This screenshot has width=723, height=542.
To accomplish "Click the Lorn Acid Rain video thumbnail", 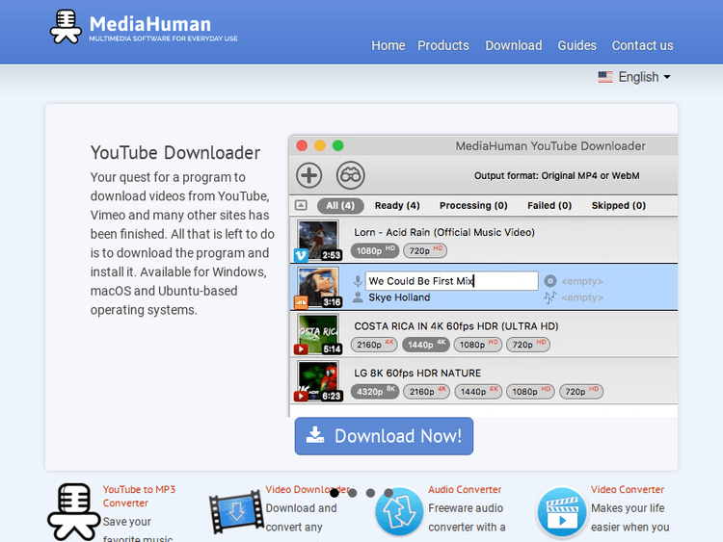I will point(318,240).
